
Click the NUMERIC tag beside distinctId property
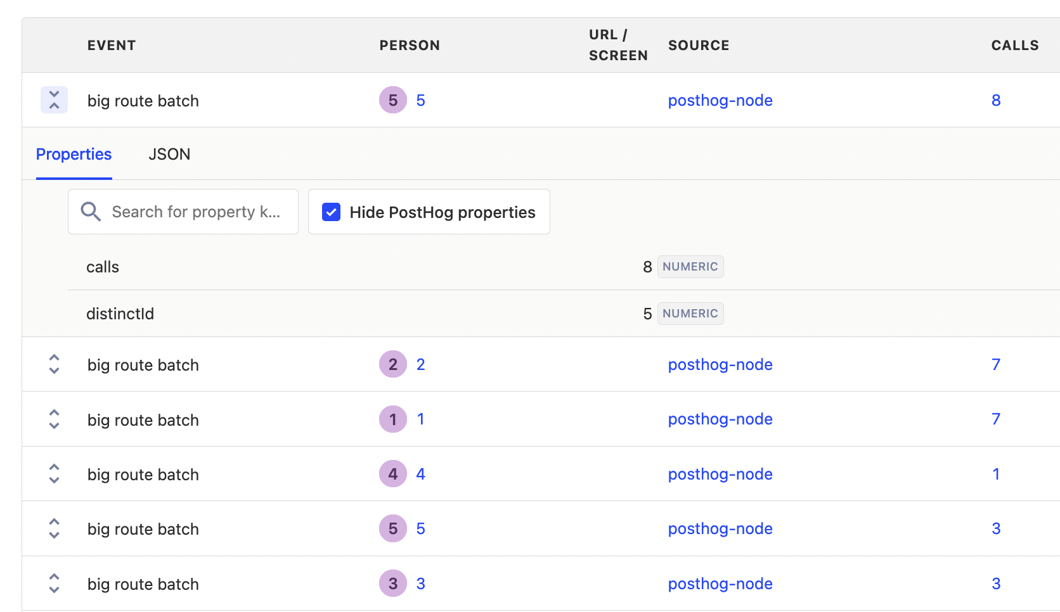(690, 314)
